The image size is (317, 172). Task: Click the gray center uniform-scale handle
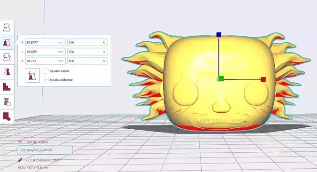[x=218, y=79]
